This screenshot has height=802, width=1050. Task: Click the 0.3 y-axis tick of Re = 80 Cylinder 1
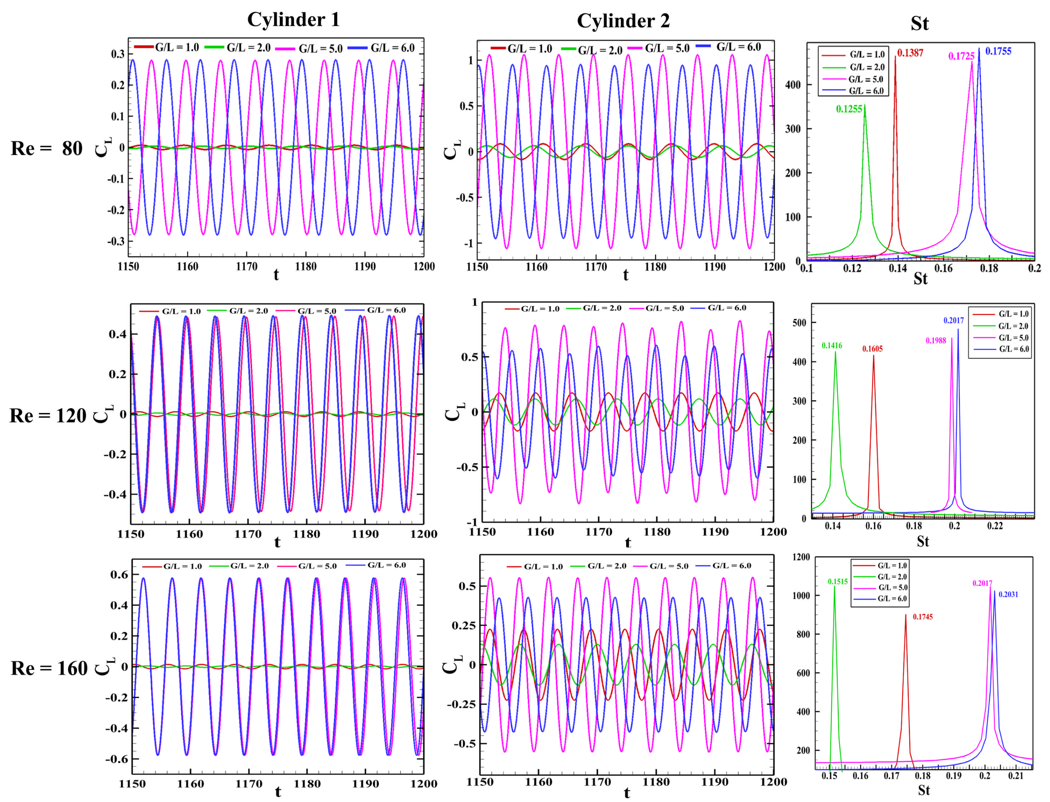(118, 54)
